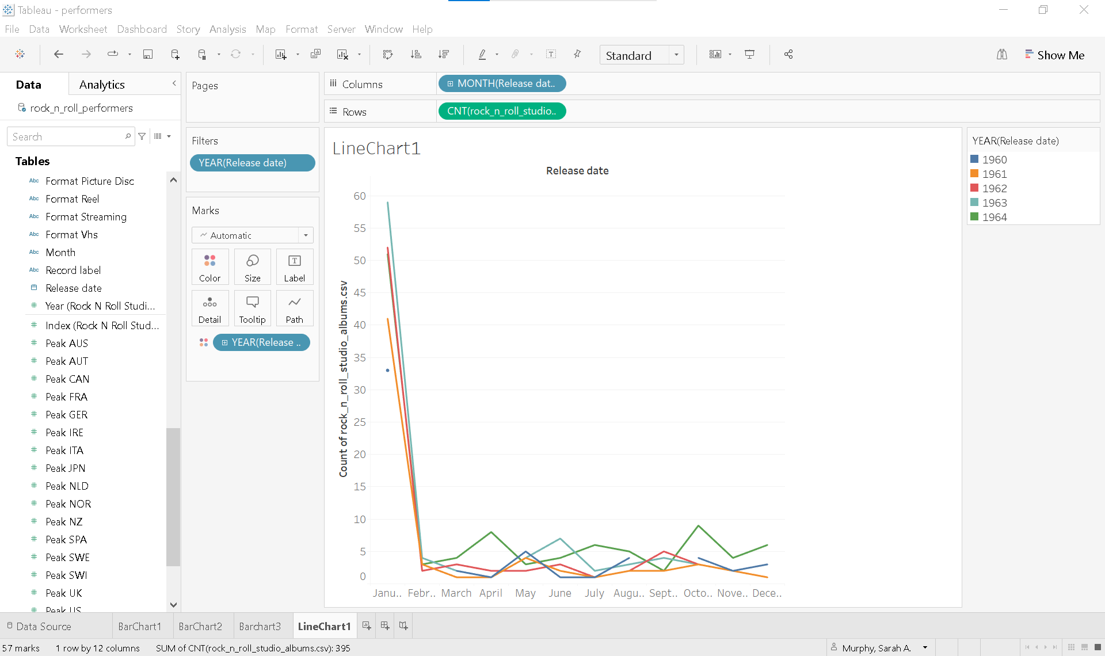Click the Undo back arrow
The width and height of the screenshot is (1105, 656).
click(58, 55)
